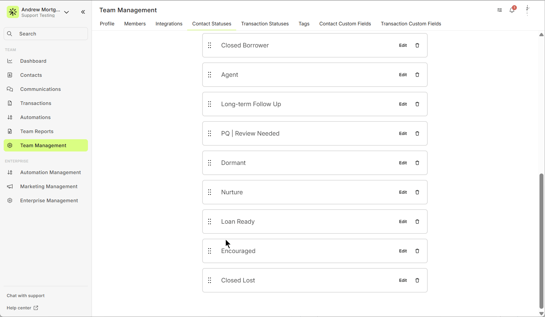Viewport: 545px width, 317px height.
Task: Open Help center link
Action: click(x=22, y=308)
